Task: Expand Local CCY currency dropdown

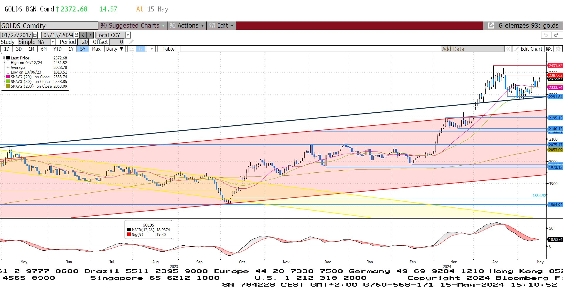Action: (128, 35)
